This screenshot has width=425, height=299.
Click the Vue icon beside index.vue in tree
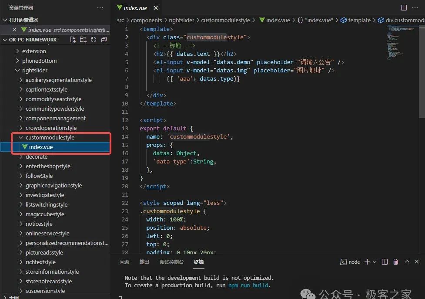click(x=25, y=147)
